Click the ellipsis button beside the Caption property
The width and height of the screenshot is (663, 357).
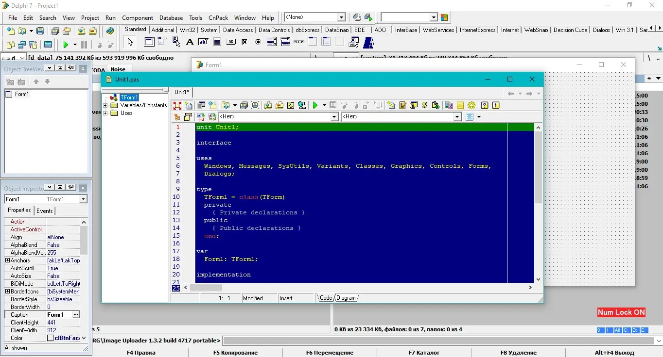(76, 315)
